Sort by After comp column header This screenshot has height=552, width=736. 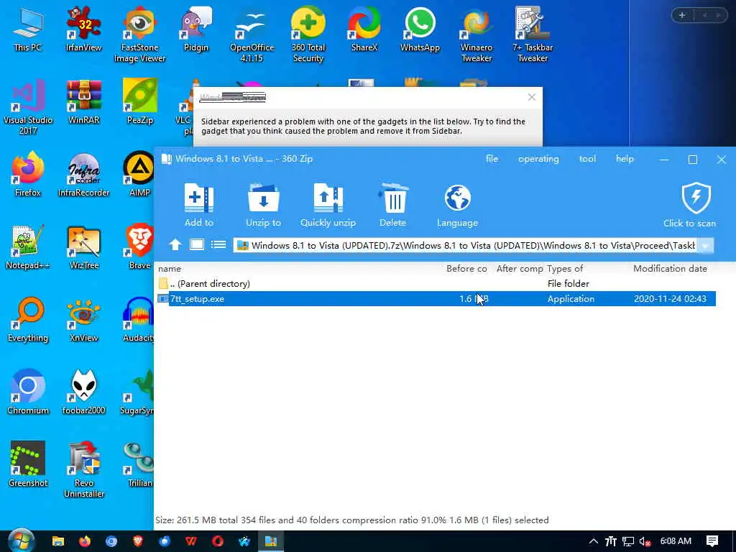520,269
